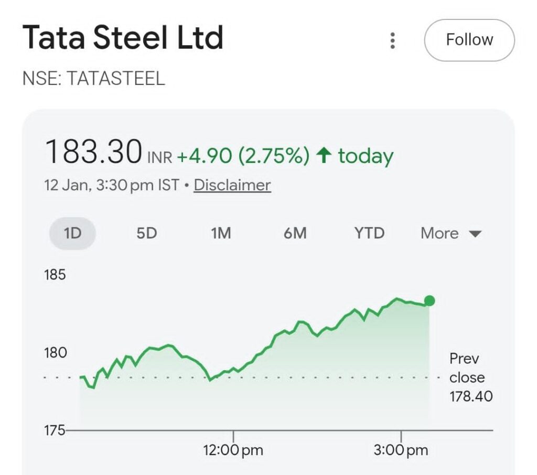Click the 12:00 pm time axis marker
This screenshot has height=475, width=537.
(233, 450)
